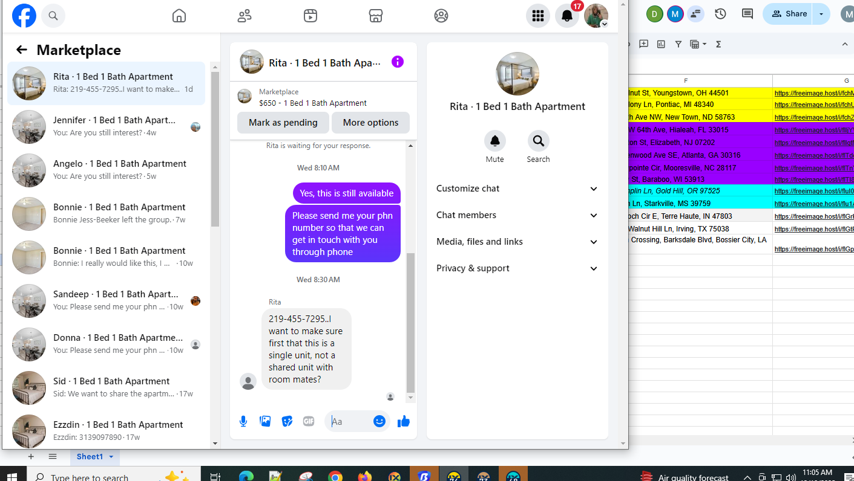
Task: Open More options for the listing
Action: [370, 123]
